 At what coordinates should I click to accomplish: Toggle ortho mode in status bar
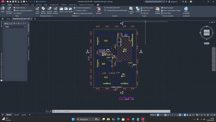[x=165, y=115]
